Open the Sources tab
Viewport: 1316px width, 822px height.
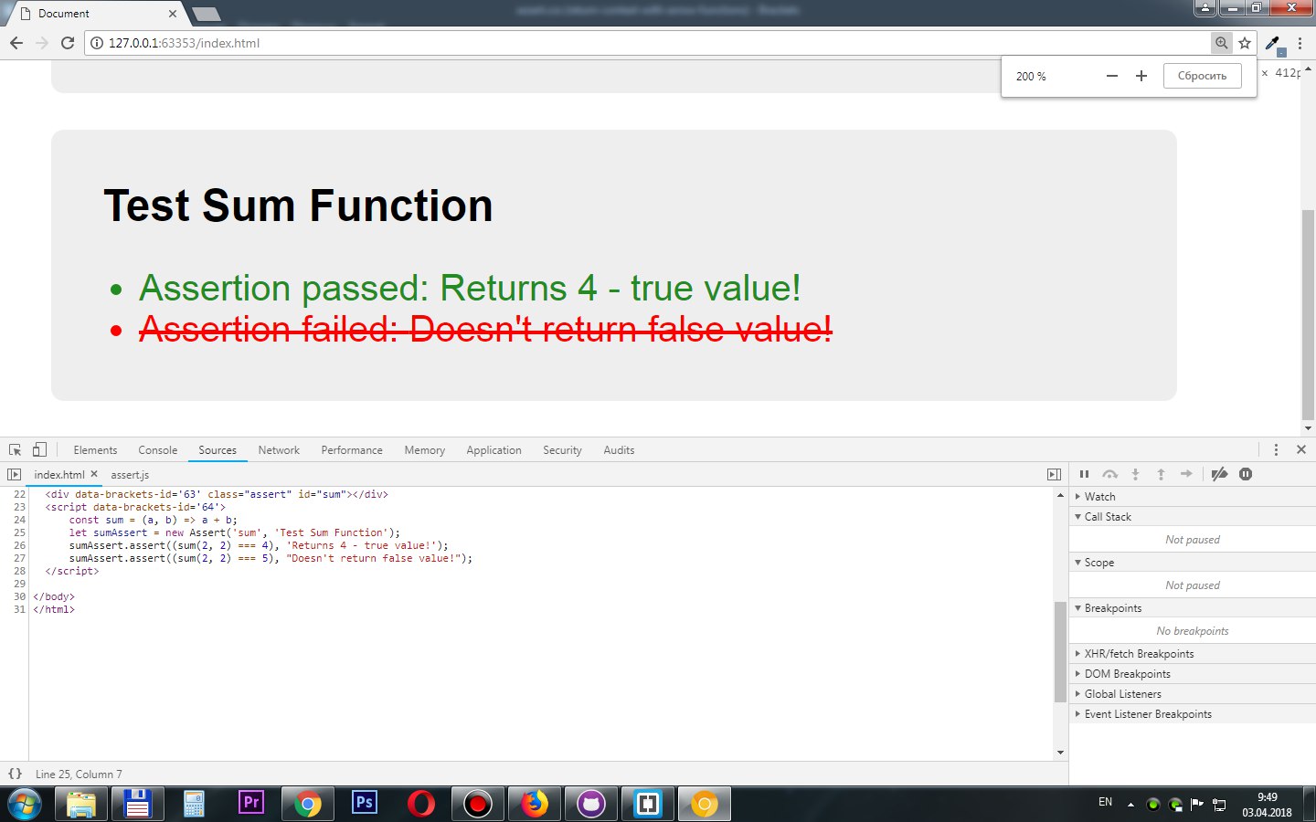pos(218,450)
